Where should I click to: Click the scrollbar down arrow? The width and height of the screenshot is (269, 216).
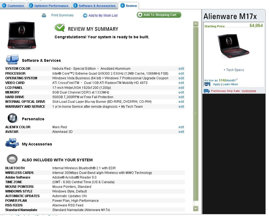[x=196, y=208]
